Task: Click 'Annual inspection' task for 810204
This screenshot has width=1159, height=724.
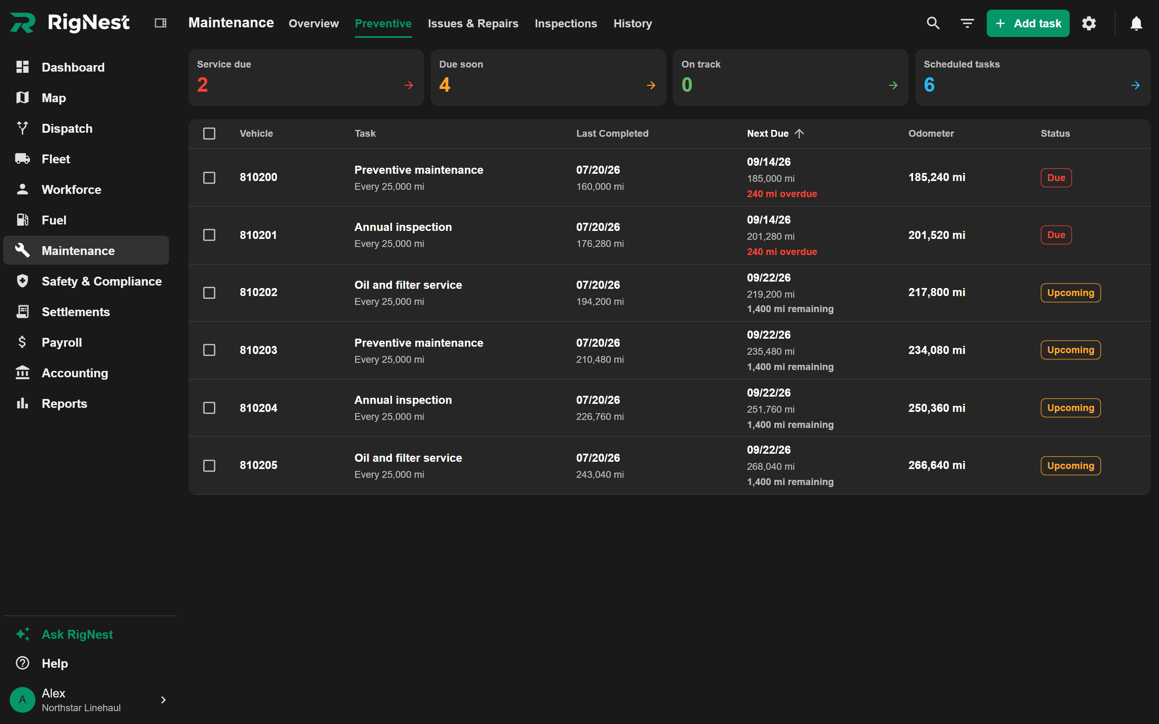Action: (x=403, y=400)
